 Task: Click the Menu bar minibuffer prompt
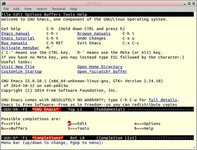pos(52,143)
